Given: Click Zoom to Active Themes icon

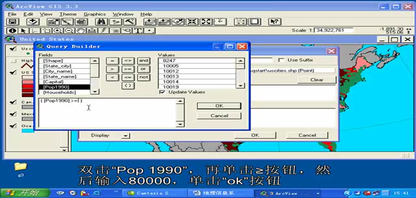Looking at the screenshot, I should [x=164, y=22].
